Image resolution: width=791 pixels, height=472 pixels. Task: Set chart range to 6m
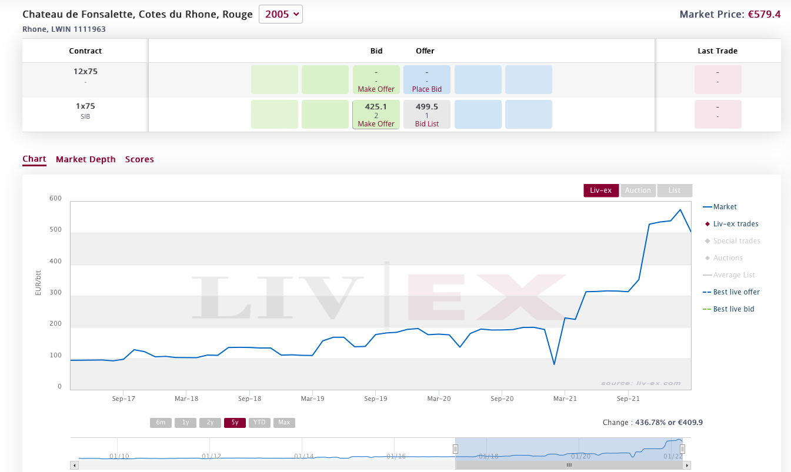pos(161,423)
